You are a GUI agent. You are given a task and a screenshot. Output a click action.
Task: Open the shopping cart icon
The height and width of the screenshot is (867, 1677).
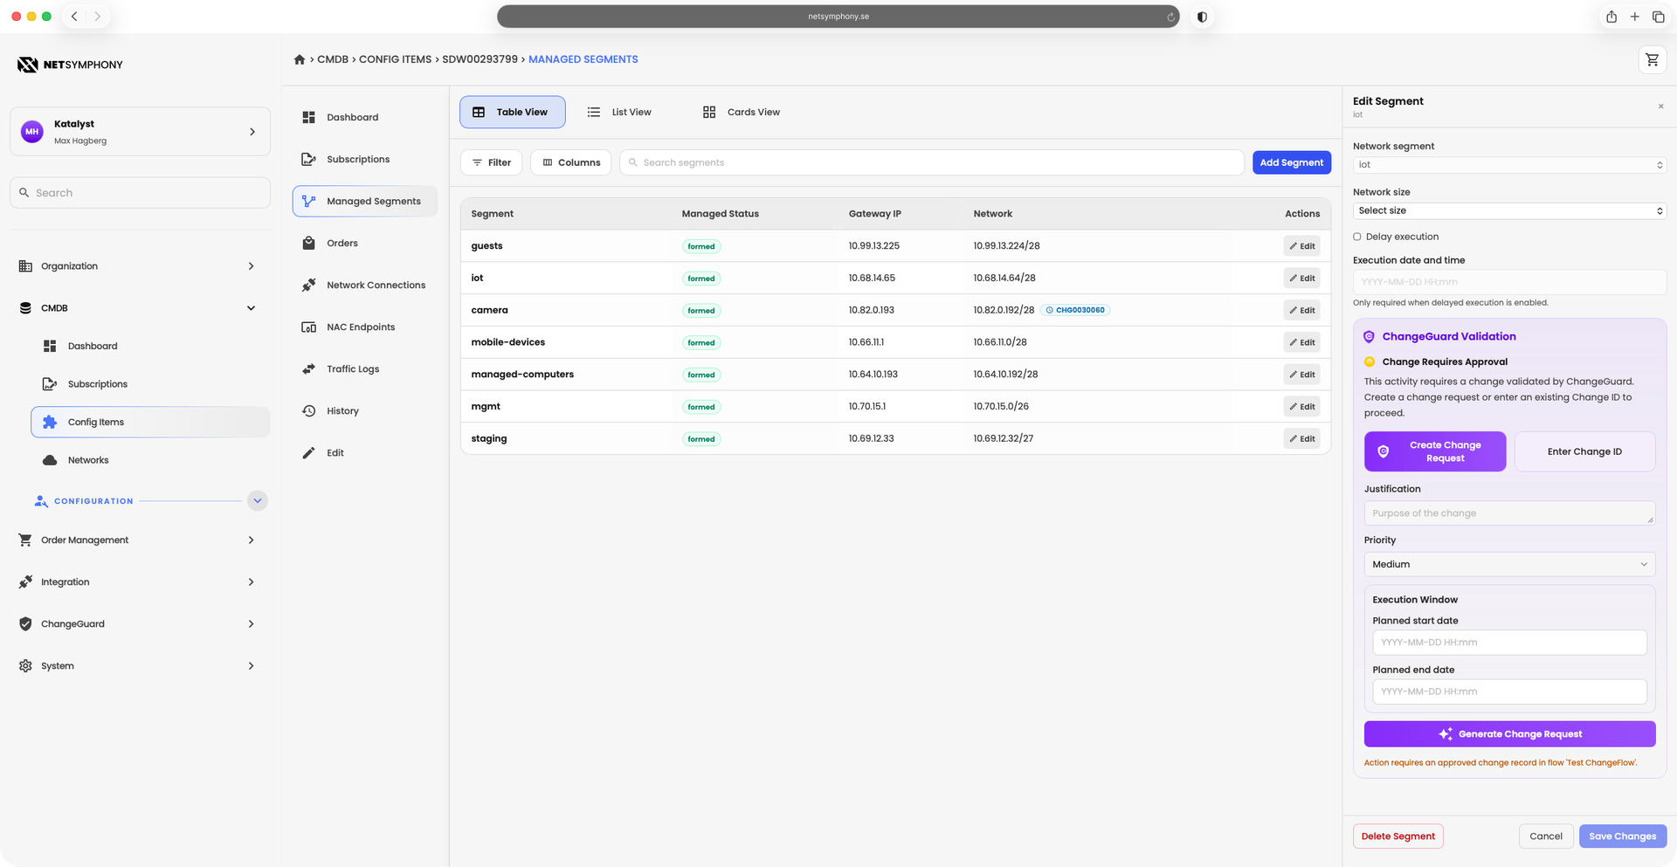(1652, 59)
